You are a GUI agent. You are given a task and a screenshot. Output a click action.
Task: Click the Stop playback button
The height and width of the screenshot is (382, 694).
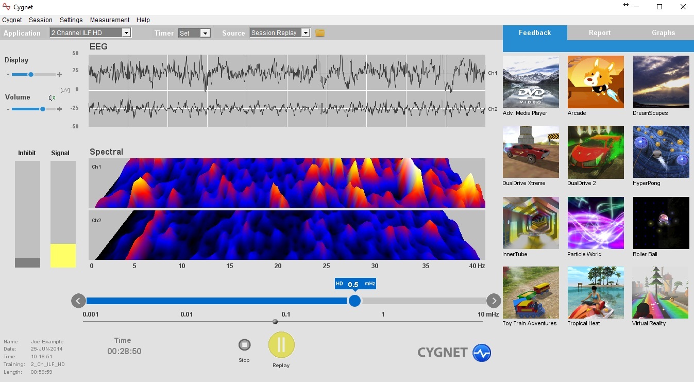244,345
